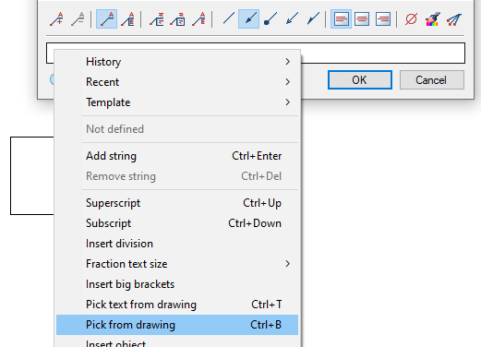Viewport: 481px width, 347px height.
Task: Toggle right text alignment
Action: point(383,19)
